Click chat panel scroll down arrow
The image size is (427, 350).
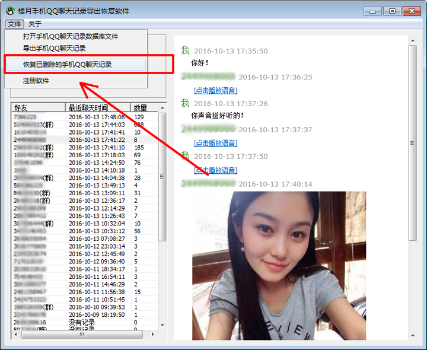coord(413,336)
